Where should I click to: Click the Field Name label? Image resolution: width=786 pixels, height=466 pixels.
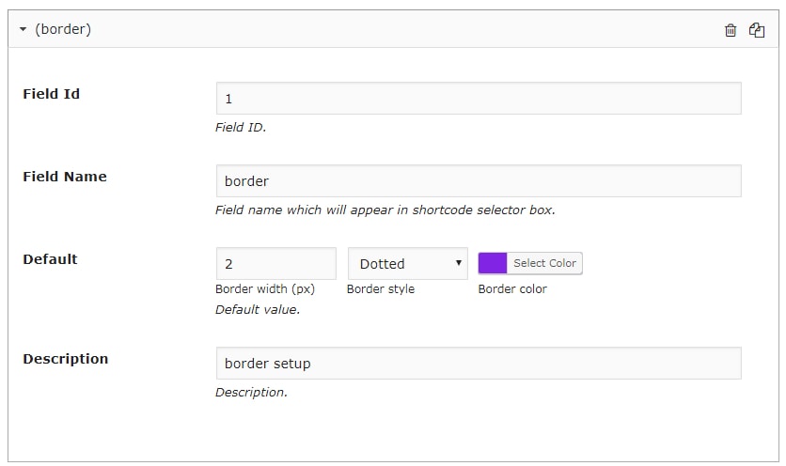click(x=65, y=177)
